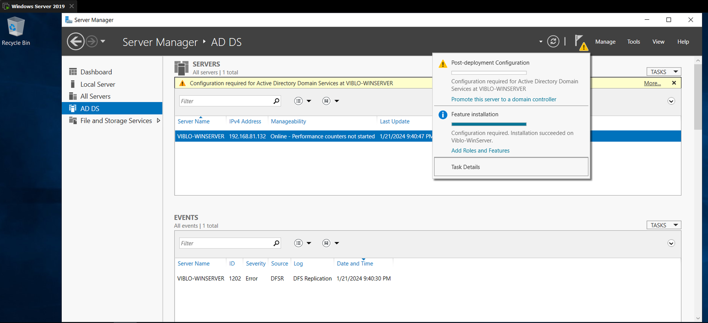Click the blue info icon beside Feature installation
Screen dimensions: 708x323
point(443,115)
